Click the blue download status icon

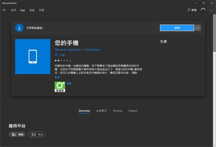[19, 28]
